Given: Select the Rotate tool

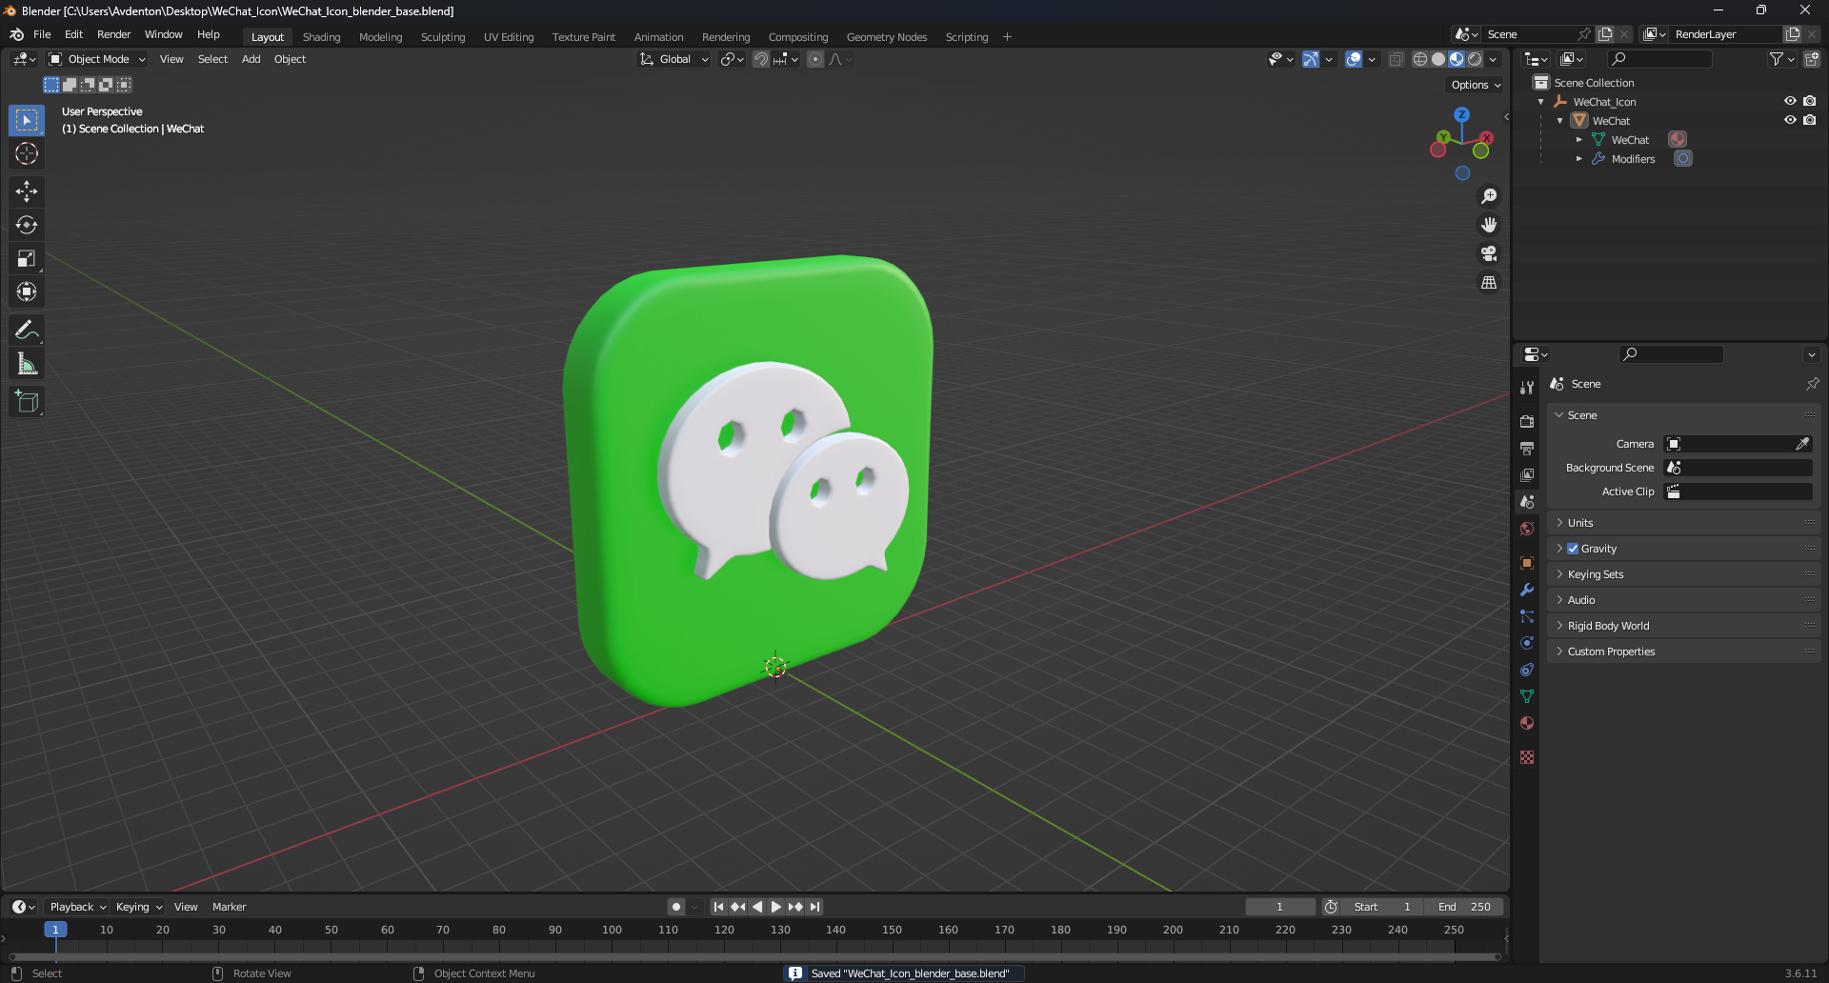Looking at the screenshot, I should (x=27, y=225).
